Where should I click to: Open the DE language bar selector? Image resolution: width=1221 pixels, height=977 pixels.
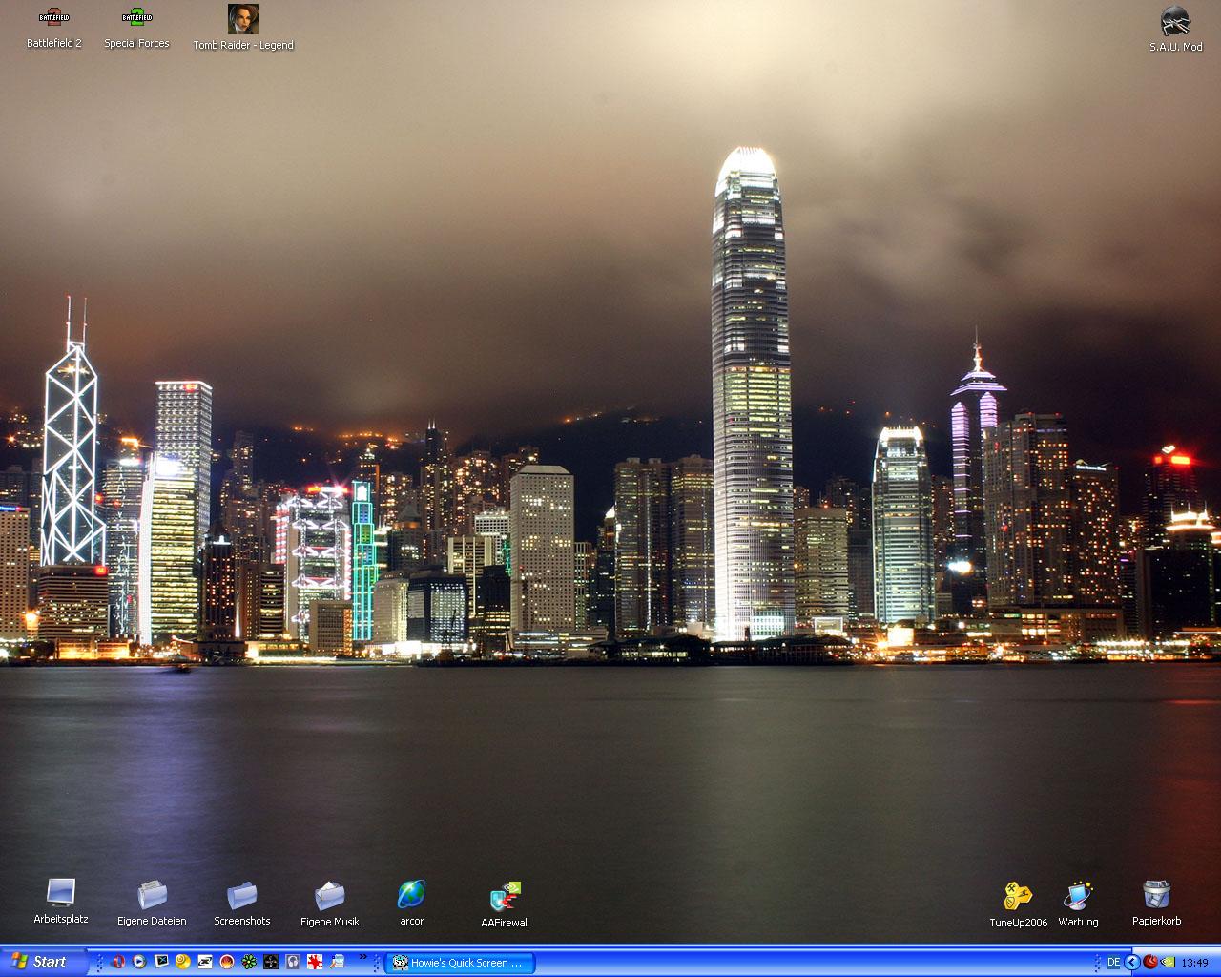tap(1113, 963)
